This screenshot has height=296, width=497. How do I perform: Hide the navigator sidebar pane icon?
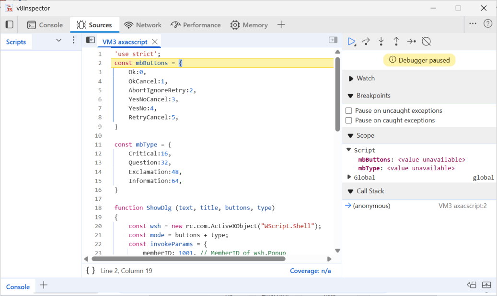pyautogui.click(x=90, y=40)
